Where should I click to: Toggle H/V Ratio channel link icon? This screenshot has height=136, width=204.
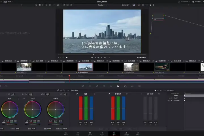click(109, 94)
